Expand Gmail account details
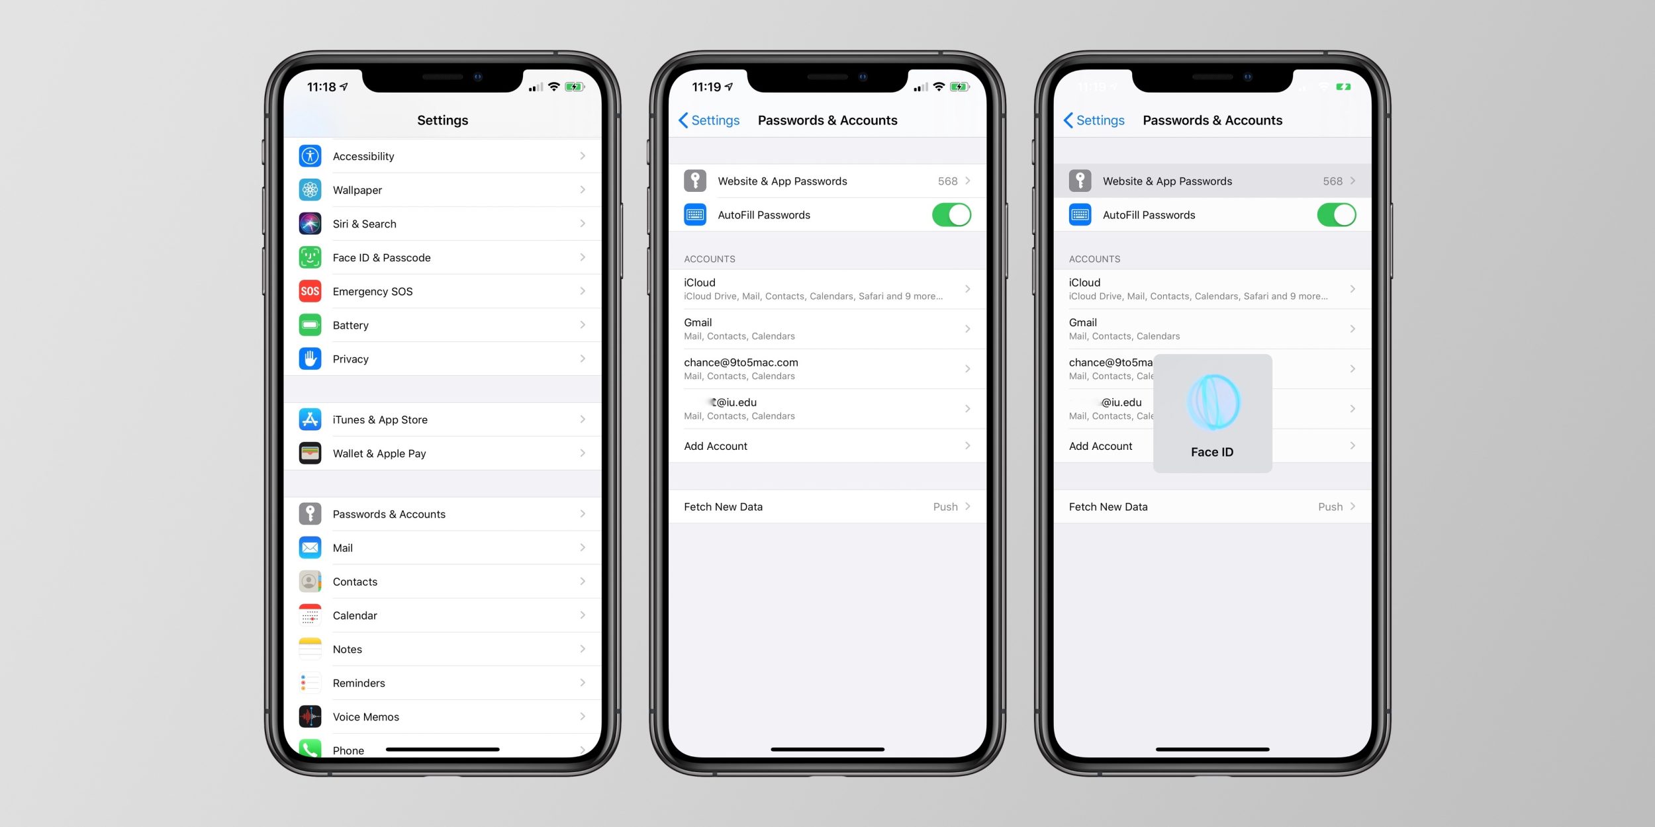Viewport: 1655px width, 827px height. 826,328
